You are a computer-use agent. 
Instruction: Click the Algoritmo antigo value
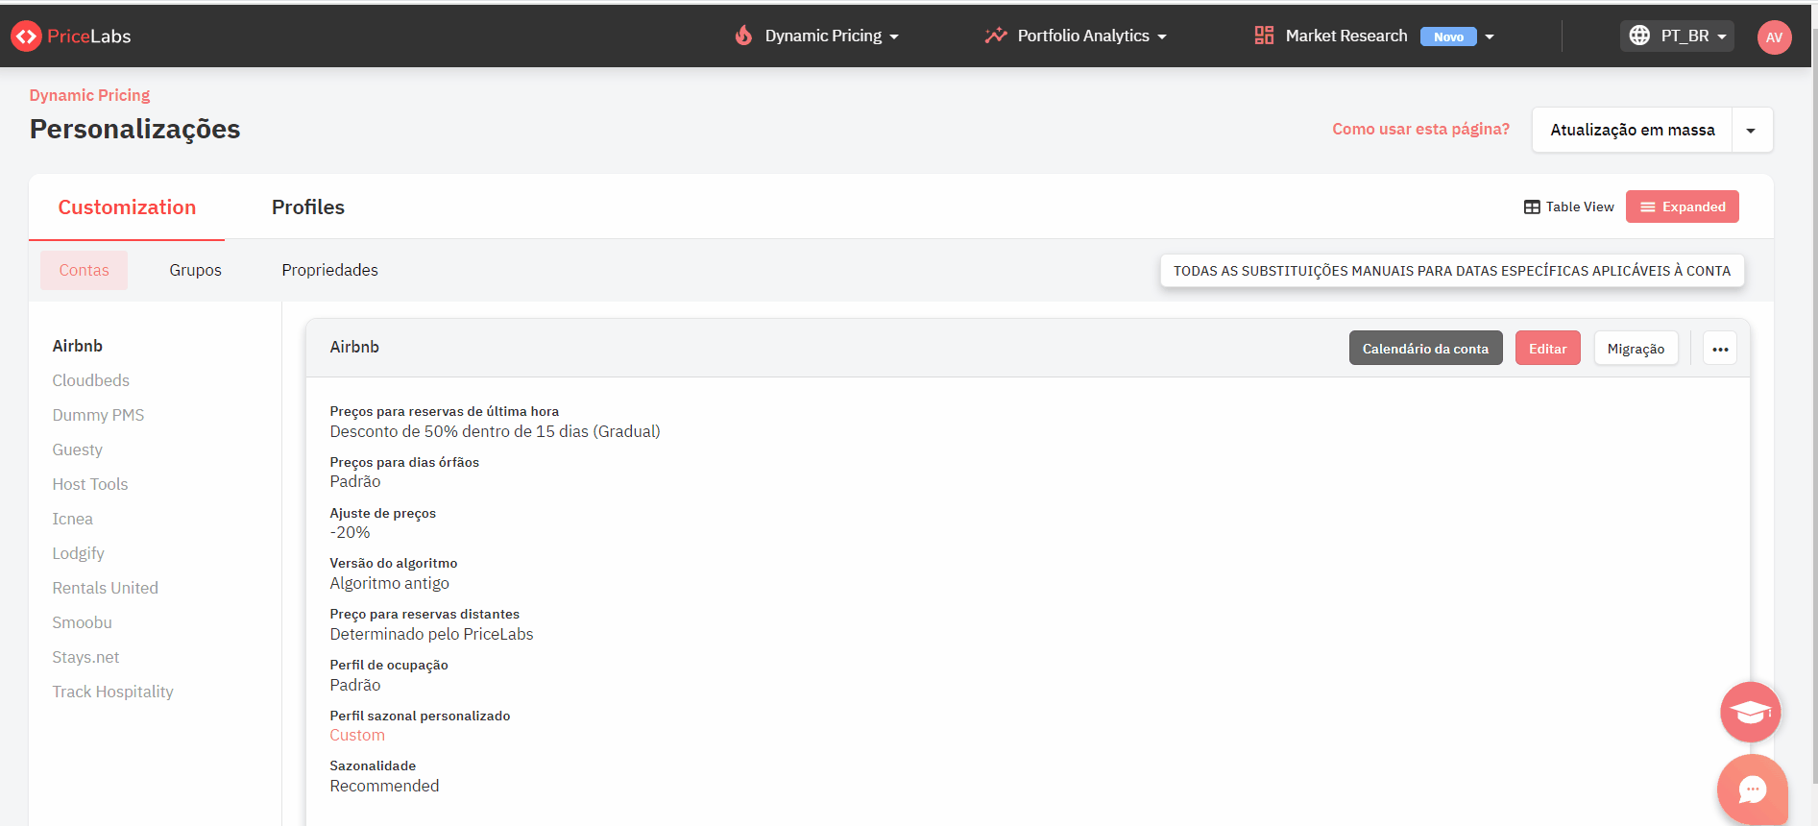tap(389, 583)
